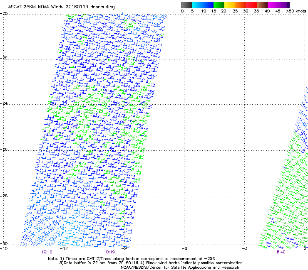Click the latitude axis label '-28'
Image resolution: width=308 pixels, height=270 pixels.
coord(4,196)
